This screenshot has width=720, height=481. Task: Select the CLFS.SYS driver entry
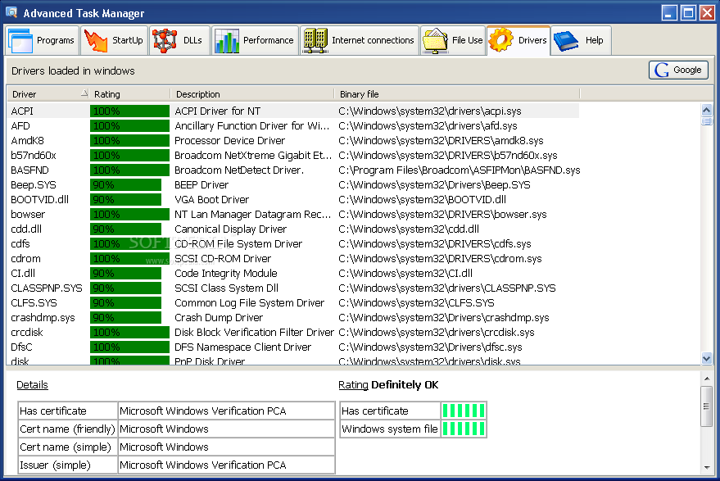[x=293, y=302]
